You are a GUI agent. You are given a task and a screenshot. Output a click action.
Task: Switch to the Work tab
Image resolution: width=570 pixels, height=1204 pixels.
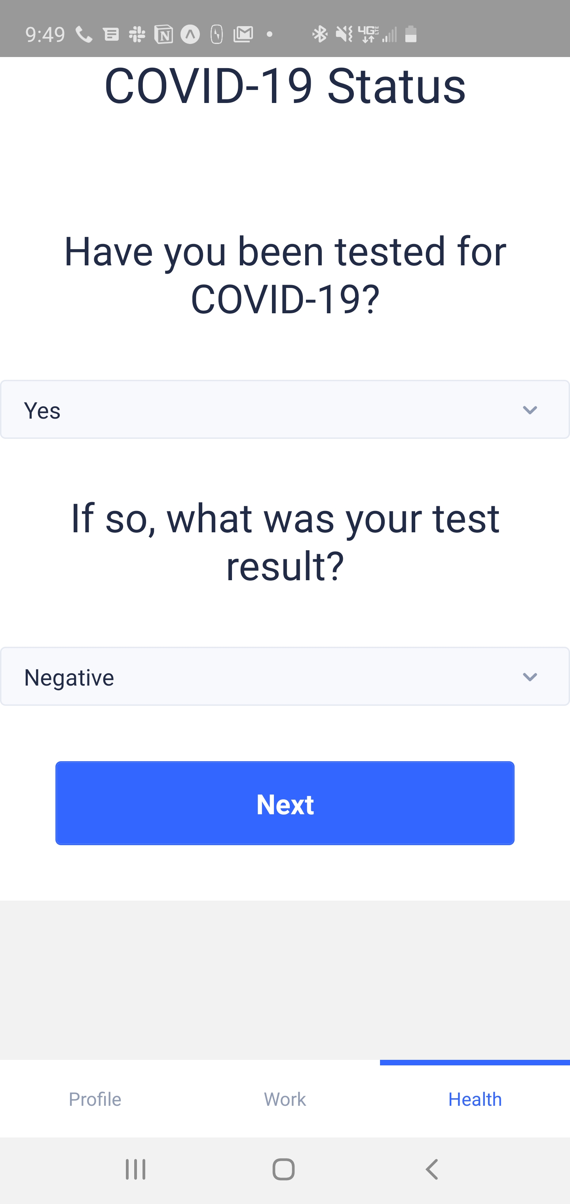pos(285,1099)
